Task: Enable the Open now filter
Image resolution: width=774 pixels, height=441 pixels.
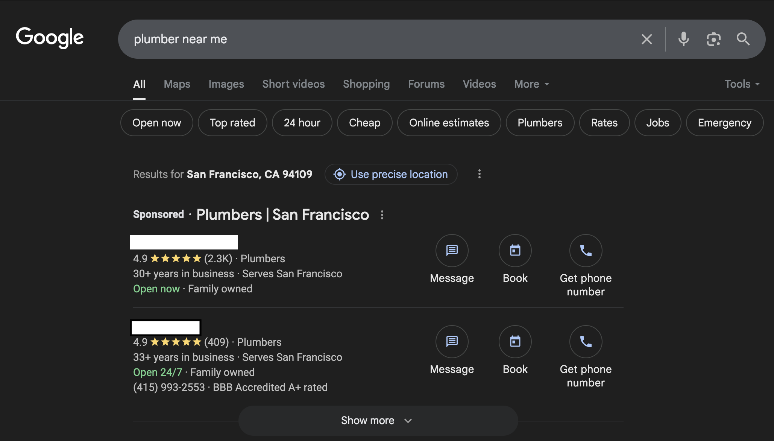Action: (x=156, y=123)
